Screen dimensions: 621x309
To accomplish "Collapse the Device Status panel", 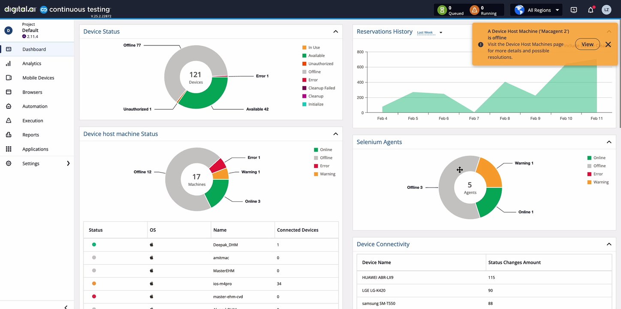I will click(336, 31).
